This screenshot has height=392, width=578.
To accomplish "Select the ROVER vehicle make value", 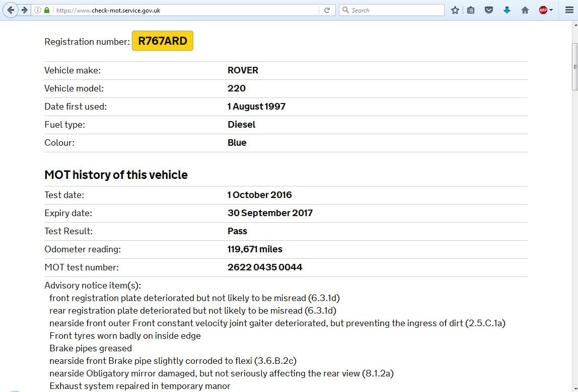I will click(x=243, y=70).
